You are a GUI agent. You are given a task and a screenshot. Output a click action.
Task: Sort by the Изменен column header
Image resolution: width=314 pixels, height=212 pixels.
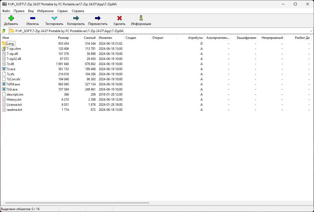pos(111,38)
